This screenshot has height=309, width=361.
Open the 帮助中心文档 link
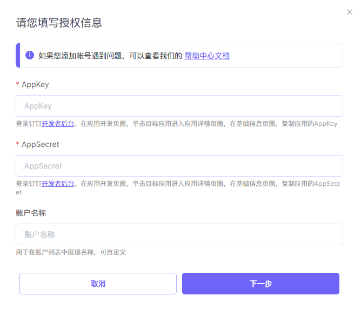click(x=207, y=56)
